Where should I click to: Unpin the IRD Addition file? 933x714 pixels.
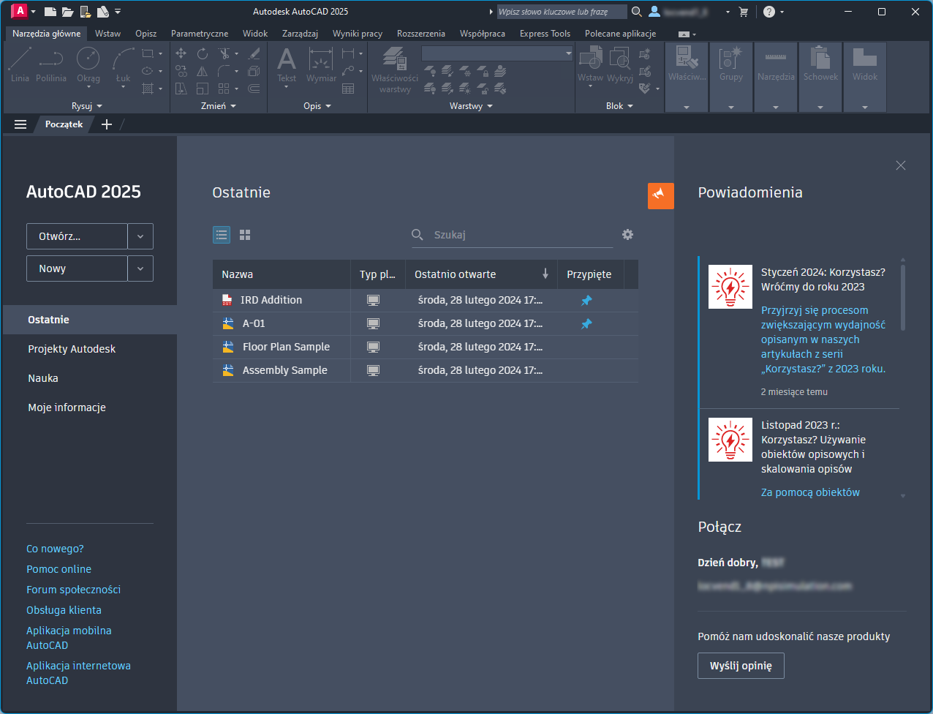pos(586,301)
